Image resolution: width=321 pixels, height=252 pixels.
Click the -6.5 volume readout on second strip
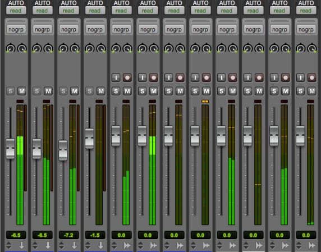point(42,235)
